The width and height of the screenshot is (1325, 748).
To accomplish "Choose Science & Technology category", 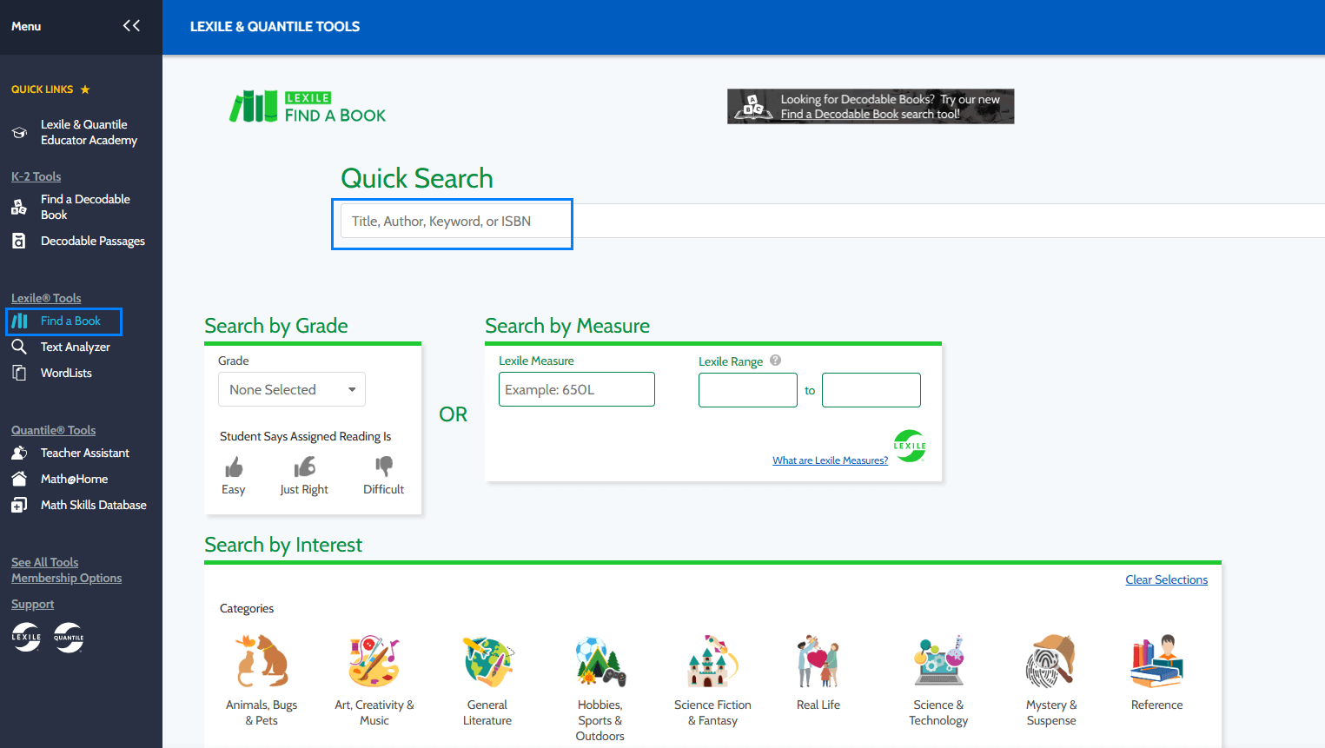I will pyautogui.click(x=938, y=680).
